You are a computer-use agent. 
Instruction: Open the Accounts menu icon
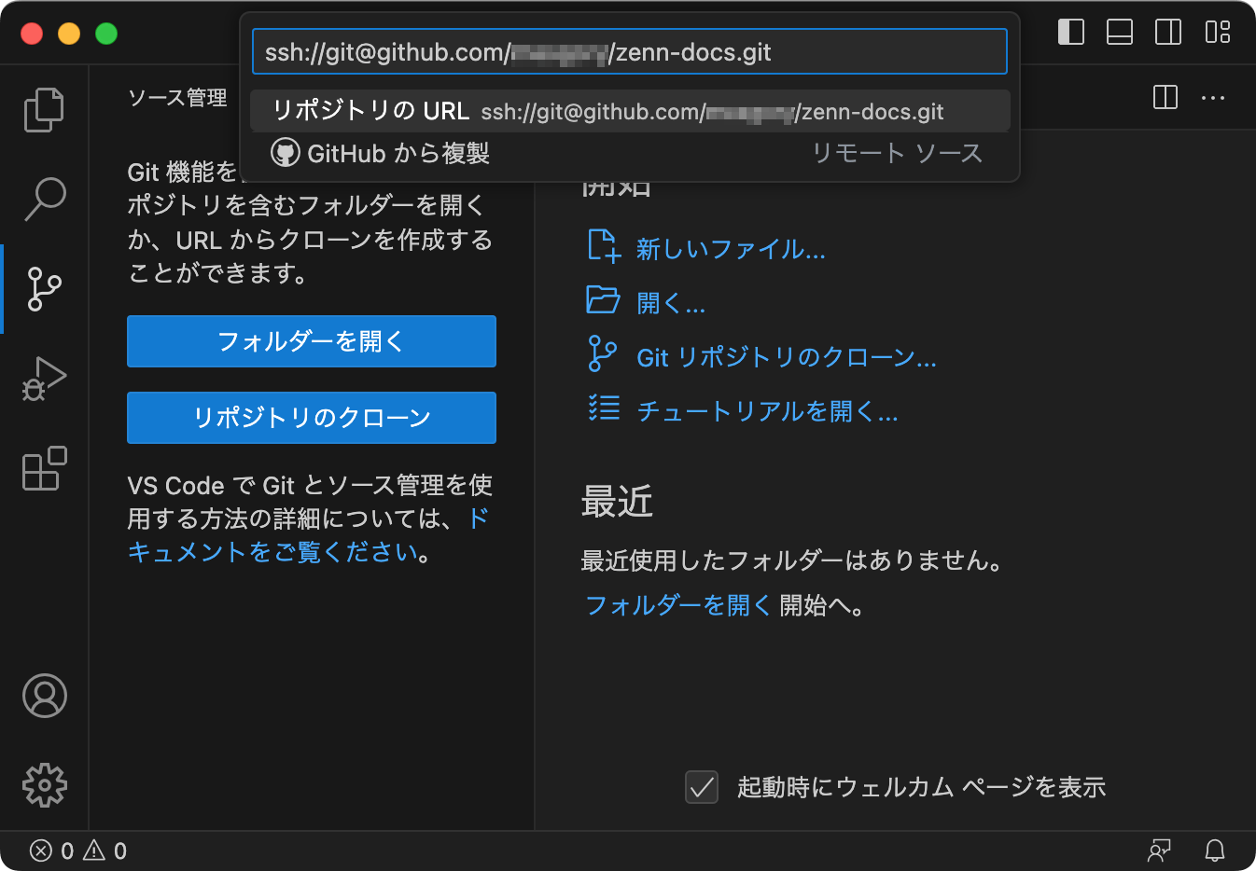coord(45,696)
